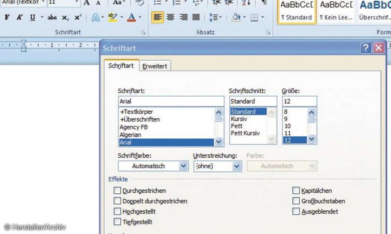
Task: Apply subscript x₂ formatting
Action: tap(65, 17)
